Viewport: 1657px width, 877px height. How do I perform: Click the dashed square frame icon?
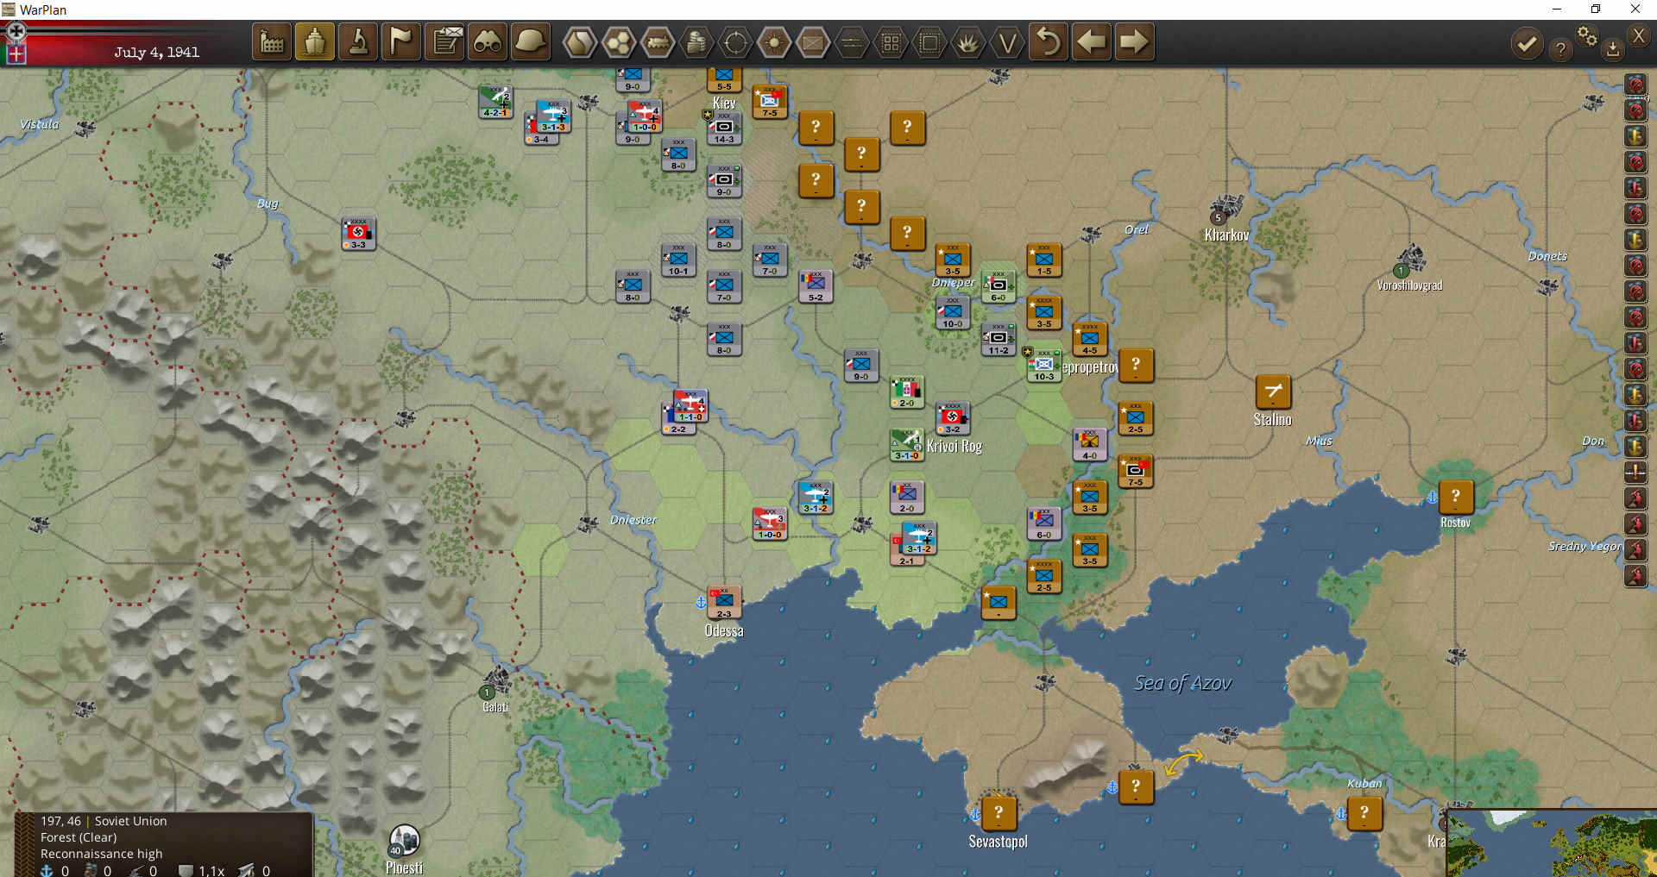(x=929, y=42)
